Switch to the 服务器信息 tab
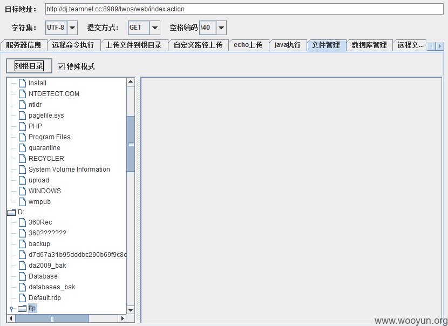 pos(24,45)
